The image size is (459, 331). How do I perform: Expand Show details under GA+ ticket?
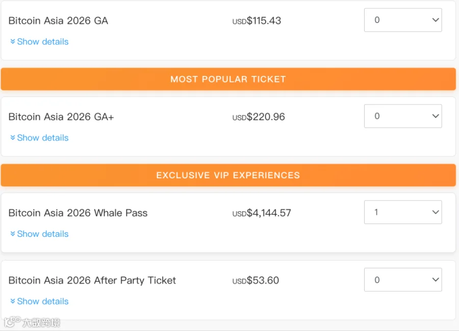pos(39,137)
